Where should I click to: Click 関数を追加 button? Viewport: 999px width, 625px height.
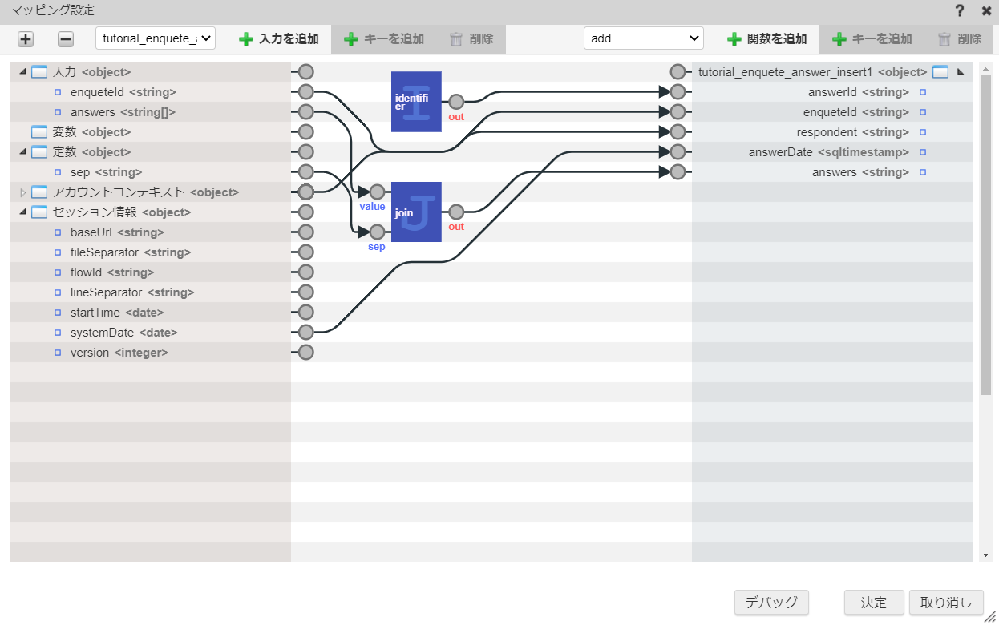click(767, 39)
